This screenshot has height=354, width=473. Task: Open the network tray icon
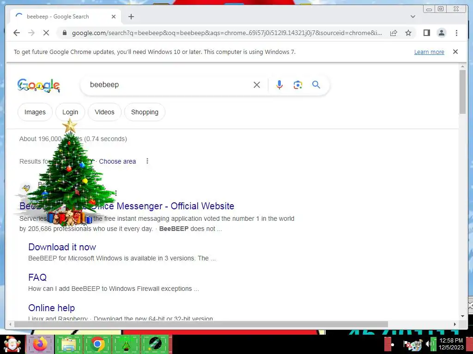[418, 345]
